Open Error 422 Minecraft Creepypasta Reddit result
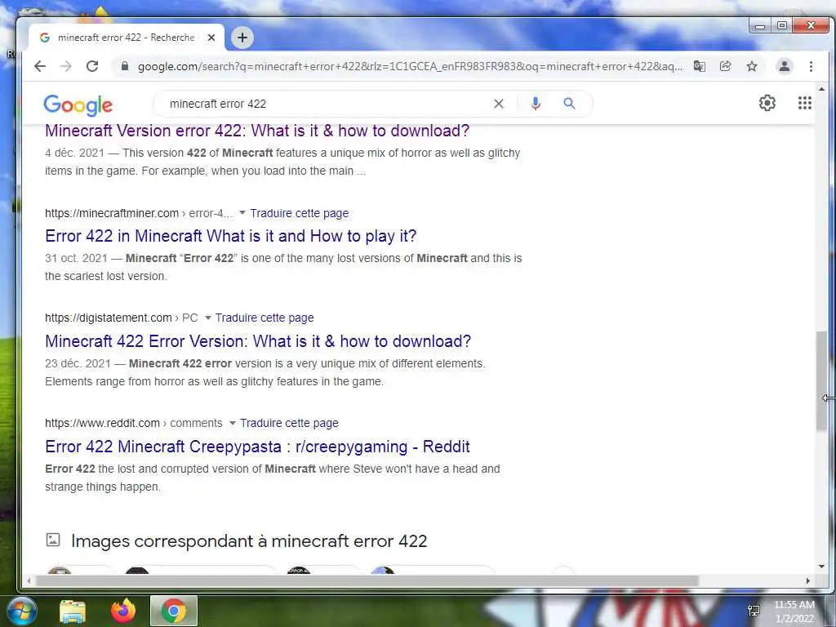Image resolution: width=836 pixels, height=627 pixels. point(257,447)
